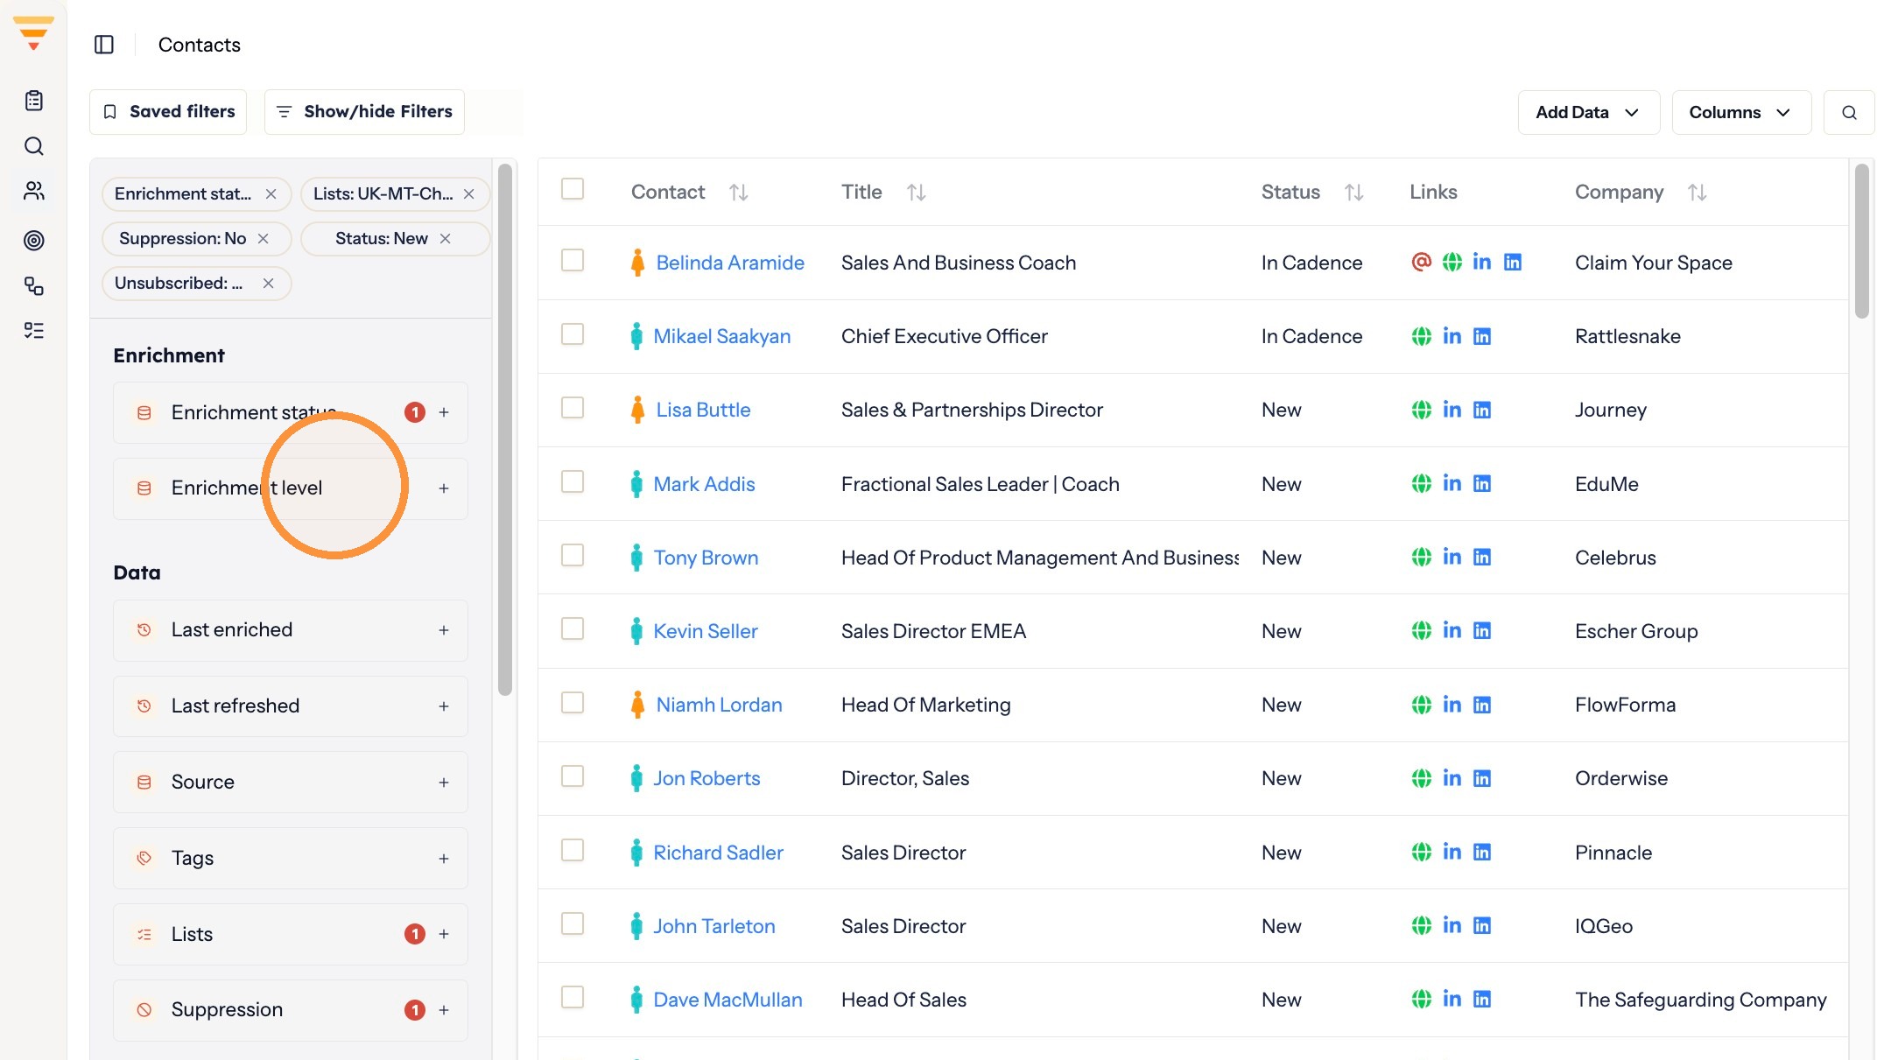Screen dimensions: 1898x1060
Task: Open the Dave MacMullan contact link
Action: pos(728,1000)
